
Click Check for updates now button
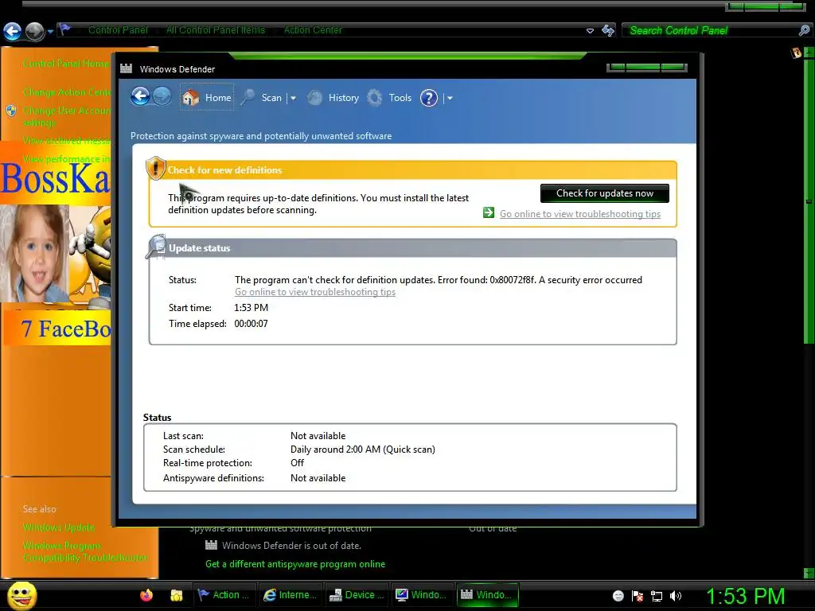[605, 193]
